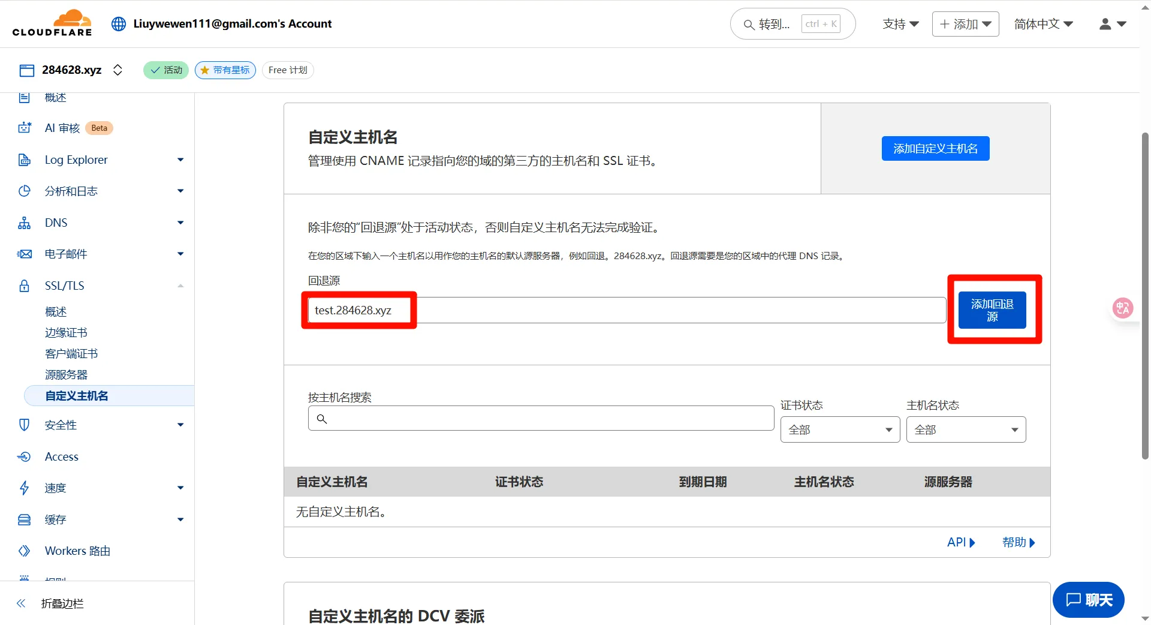Viewport: 1151px width, 625px height.
Task: Toggle the 带有星标 star badge
Action: [x=225, y=70]
